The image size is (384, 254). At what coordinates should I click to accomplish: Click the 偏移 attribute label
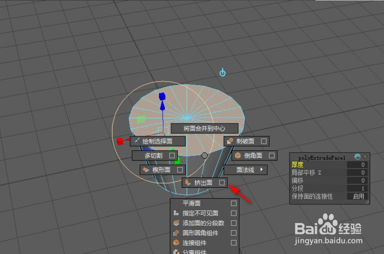point(298,180)
